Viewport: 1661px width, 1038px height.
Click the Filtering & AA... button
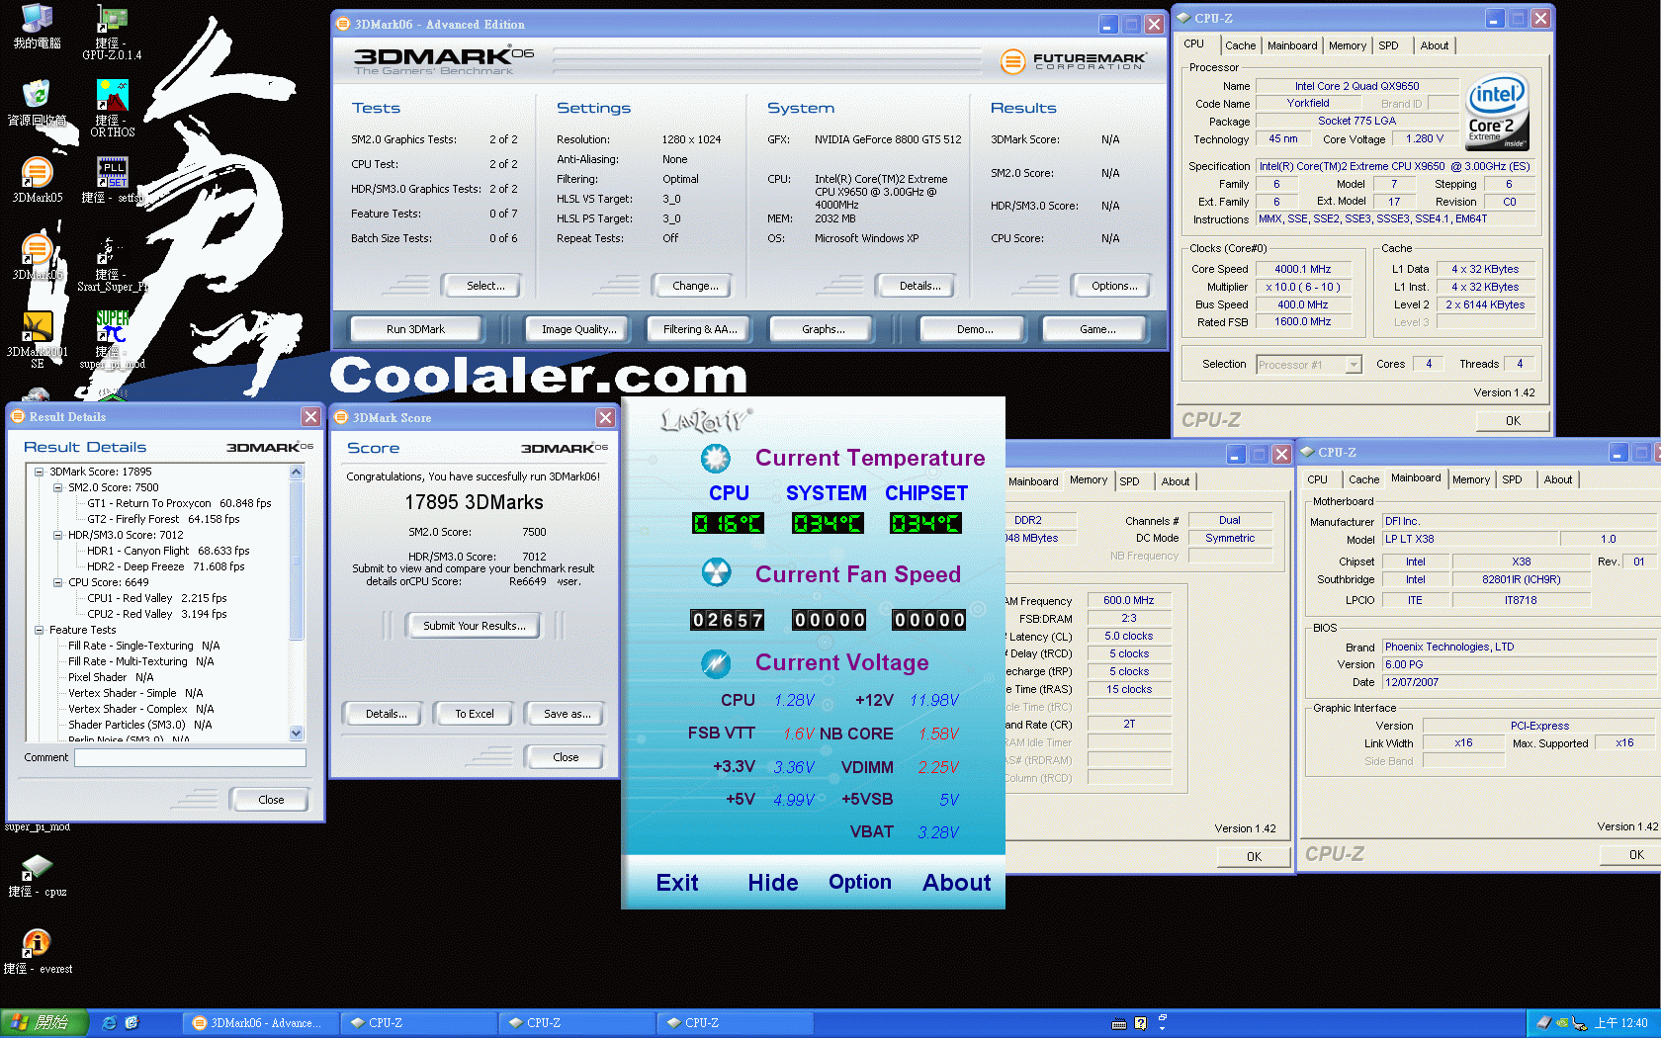(700, 329)
